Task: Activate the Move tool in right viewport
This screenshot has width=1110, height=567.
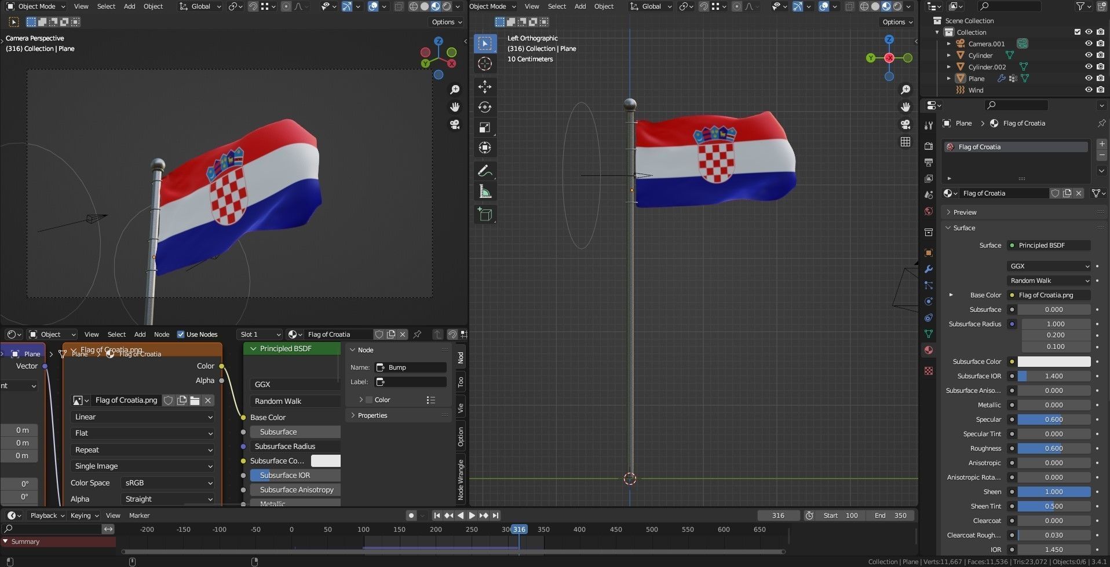Action: (x=485, y=87)
